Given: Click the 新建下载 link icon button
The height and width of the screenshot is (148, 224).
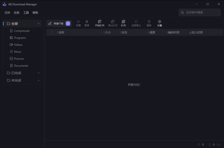Looking at the screenshot, I should coord(50,23).
